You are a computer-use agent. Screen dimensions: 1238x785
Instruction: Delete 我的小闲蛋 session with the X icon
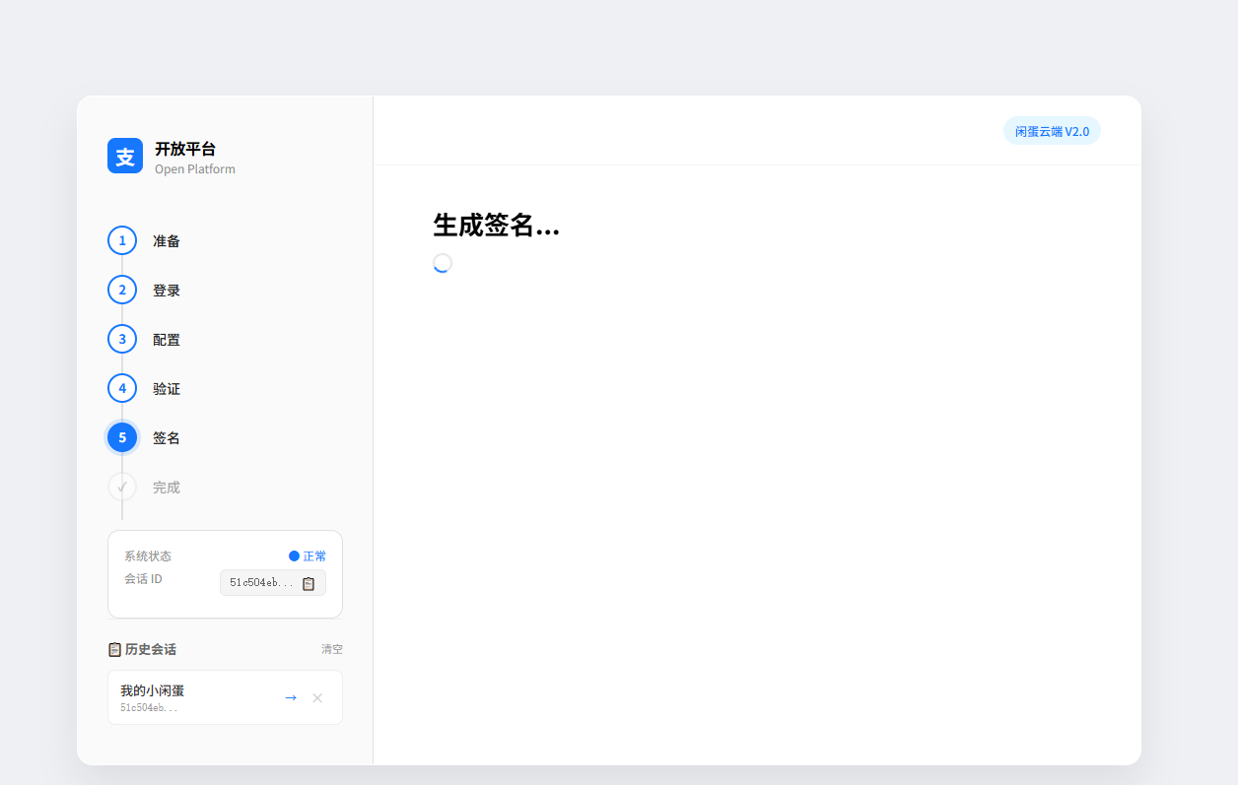pyautogui.click(x=317, y=697)
